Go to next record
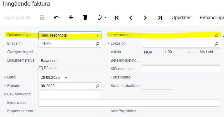 click(145, 18)
